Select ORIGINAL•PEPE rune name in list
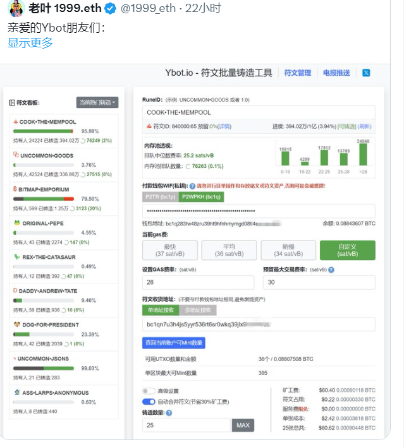This screenshot has width=404, height=447. tap(43, 223)
